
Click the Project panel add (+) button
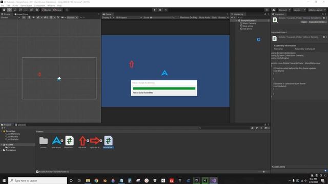3,128
